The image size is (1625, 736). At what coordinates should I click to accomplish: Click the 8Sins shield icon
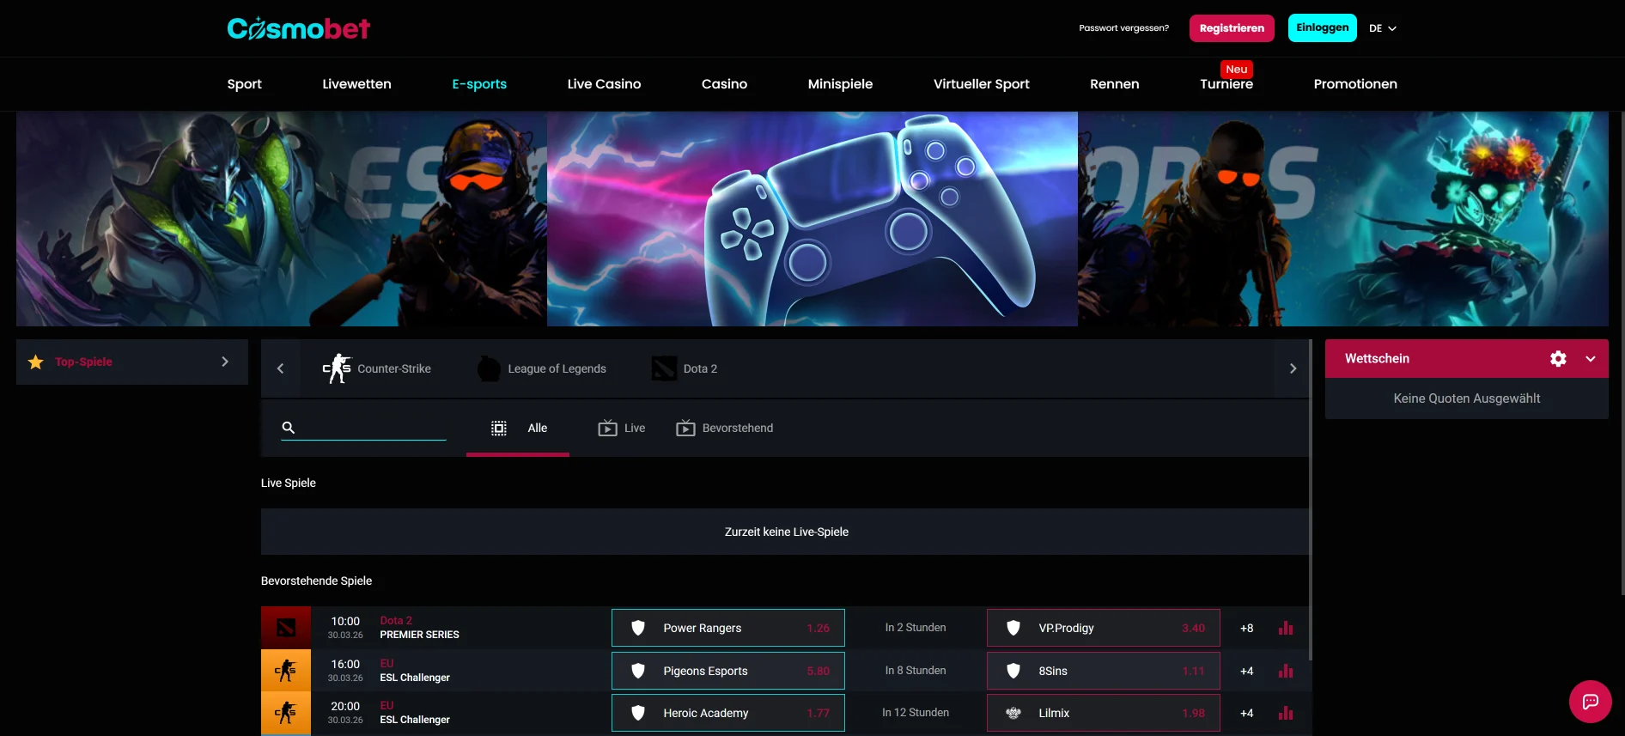1013,671
